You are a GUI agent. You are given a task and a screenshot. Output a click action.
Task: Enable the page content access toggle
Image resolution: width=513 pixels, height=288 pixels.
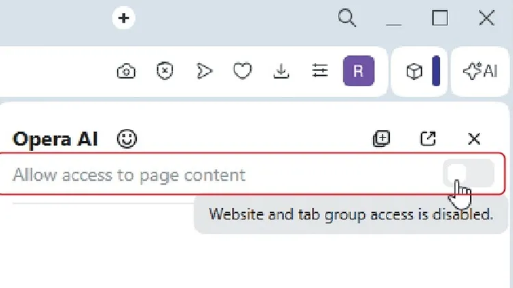click(469, 174)
